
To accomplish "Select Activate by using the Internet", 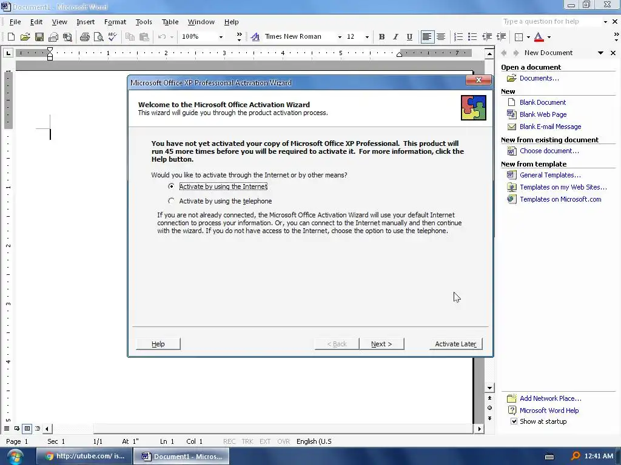I will (218, 186).
